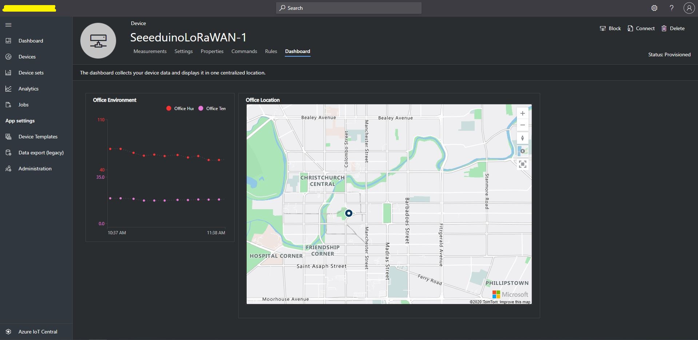
Task: Switch to the Measurements tab
Action: pos(149,51)
